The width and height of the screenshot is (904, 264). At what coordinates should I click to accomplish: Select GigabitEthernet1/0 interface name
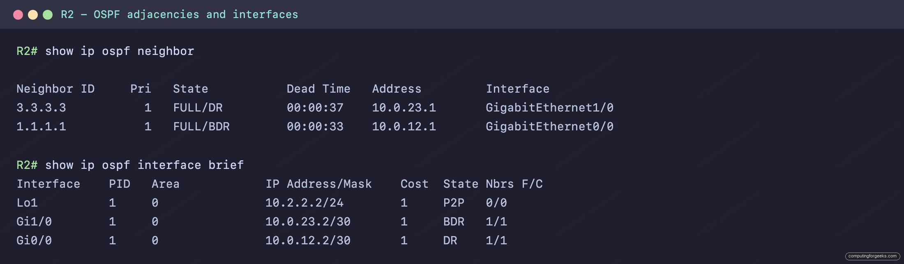click(550, 108)
